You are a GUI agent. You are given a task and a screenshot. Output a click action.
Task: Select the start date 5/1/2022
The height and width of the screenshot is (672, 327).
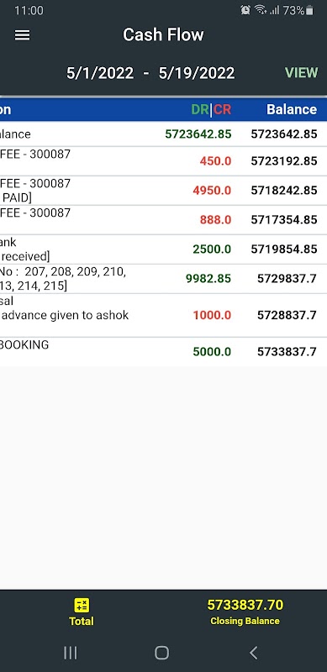pyautogui.click(x=100, y=73)
